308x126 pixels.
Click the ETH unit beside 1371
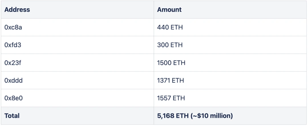[178, 80]
